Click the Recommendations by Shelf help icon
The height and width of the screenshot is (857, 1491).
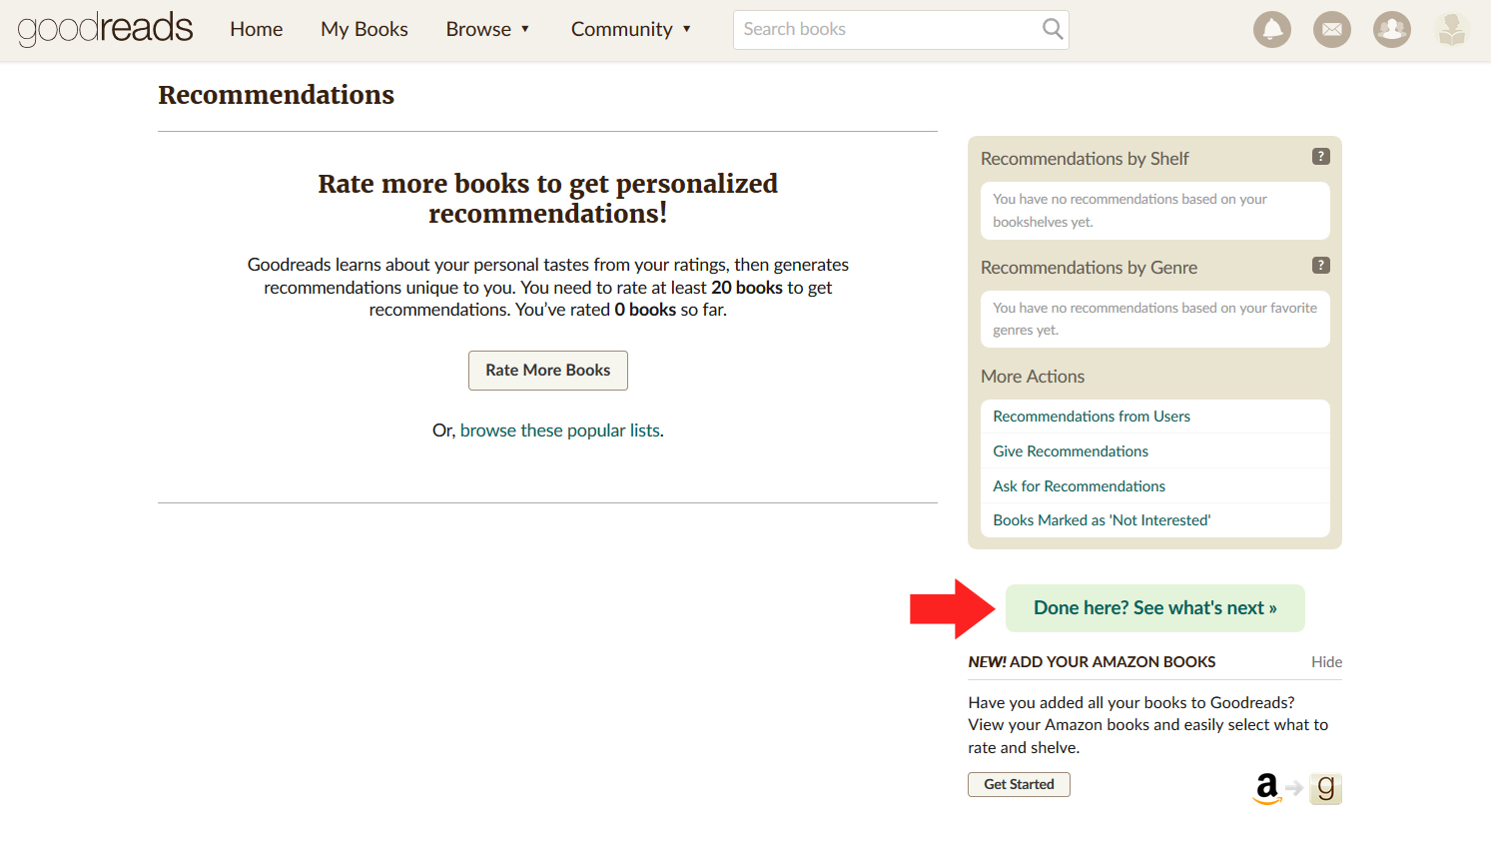[1320, 157]
